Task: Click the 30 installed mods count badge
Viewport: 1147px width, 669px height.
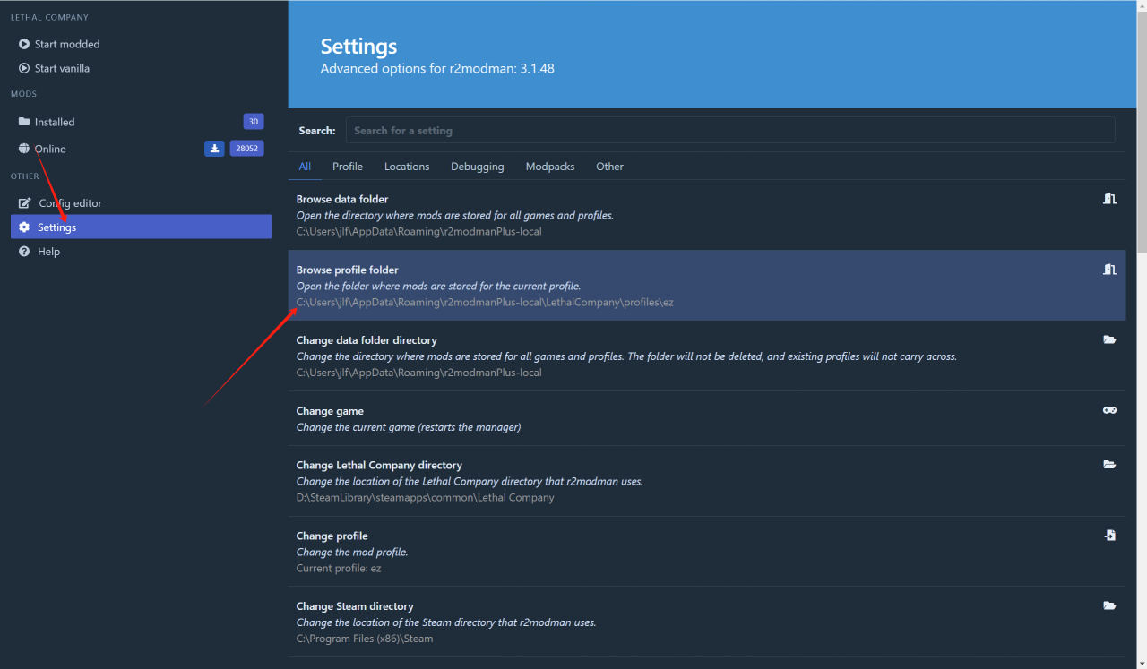Action: tap(254, 122)
